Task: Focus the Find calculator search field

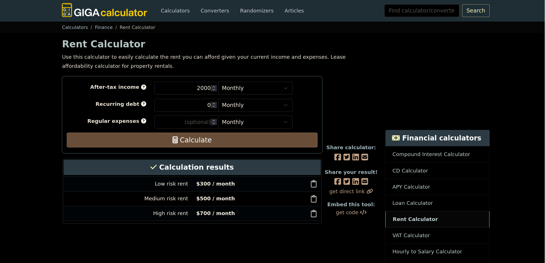Action: [422, 10]
